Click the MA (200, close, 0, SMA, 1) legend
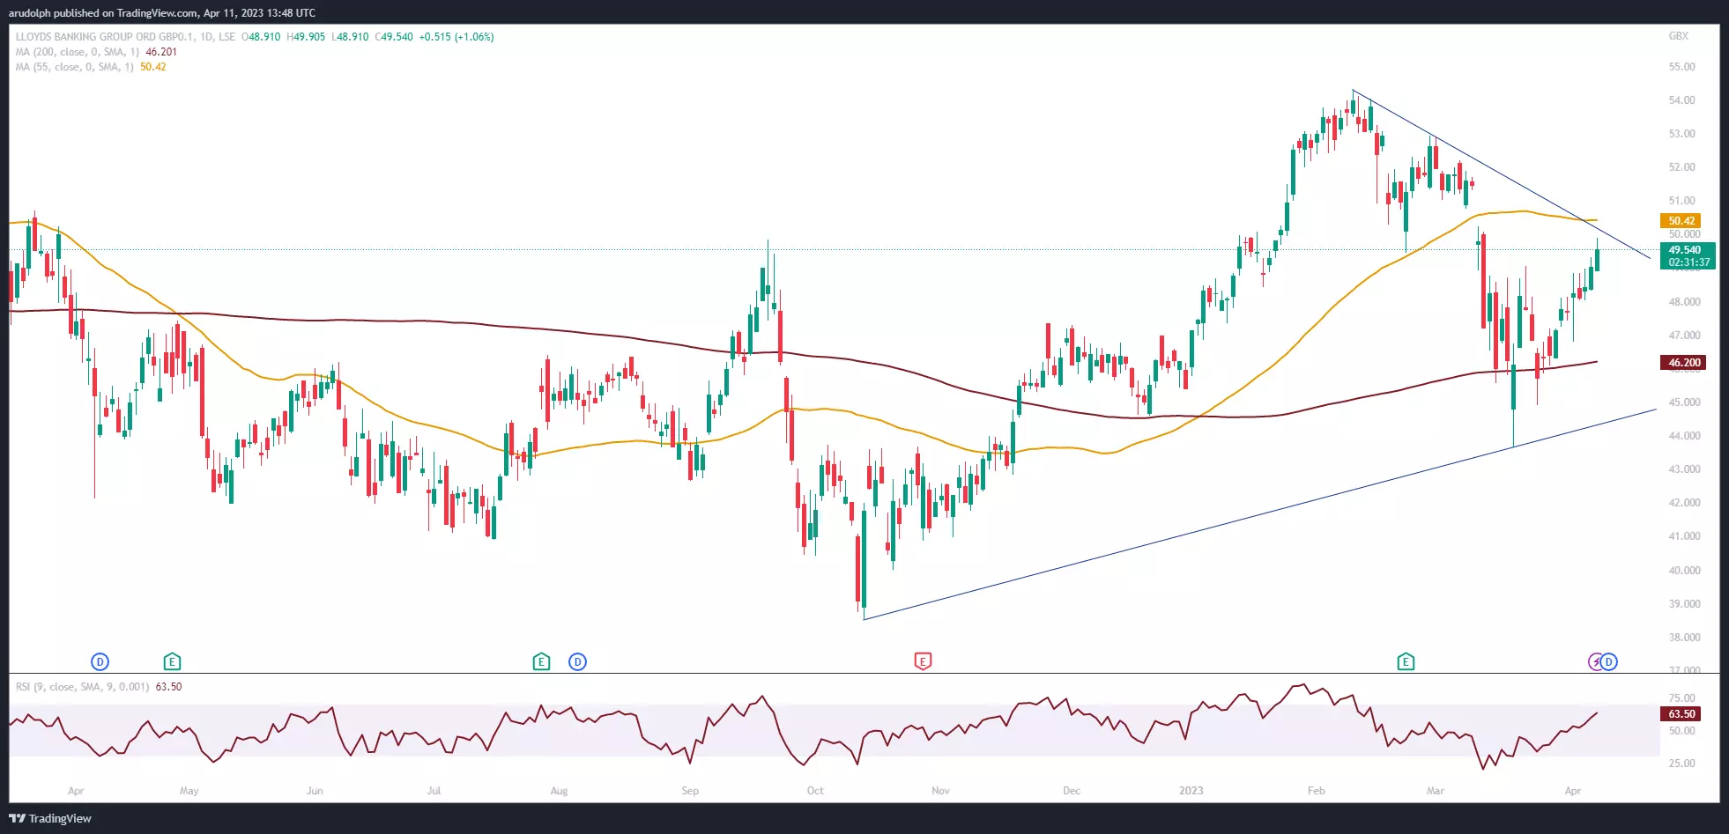This screenshot has width=1729, height=834. (77, 52)
